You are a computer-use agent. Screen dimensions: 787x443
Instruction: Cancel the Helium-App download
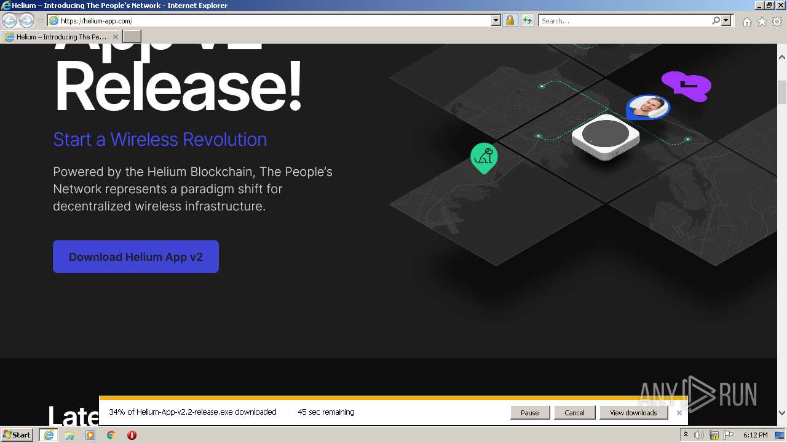[574, 413]
